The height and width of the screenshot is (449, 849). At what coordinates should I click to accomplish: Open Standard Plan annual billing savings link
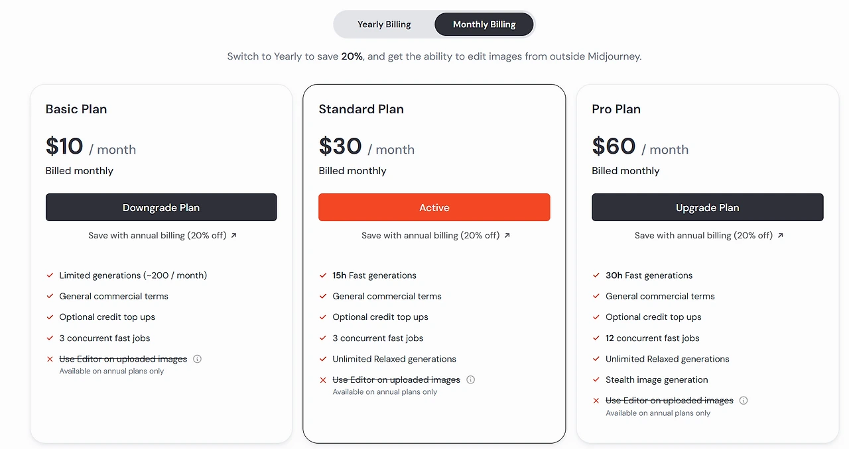click(x=430, y=235)
